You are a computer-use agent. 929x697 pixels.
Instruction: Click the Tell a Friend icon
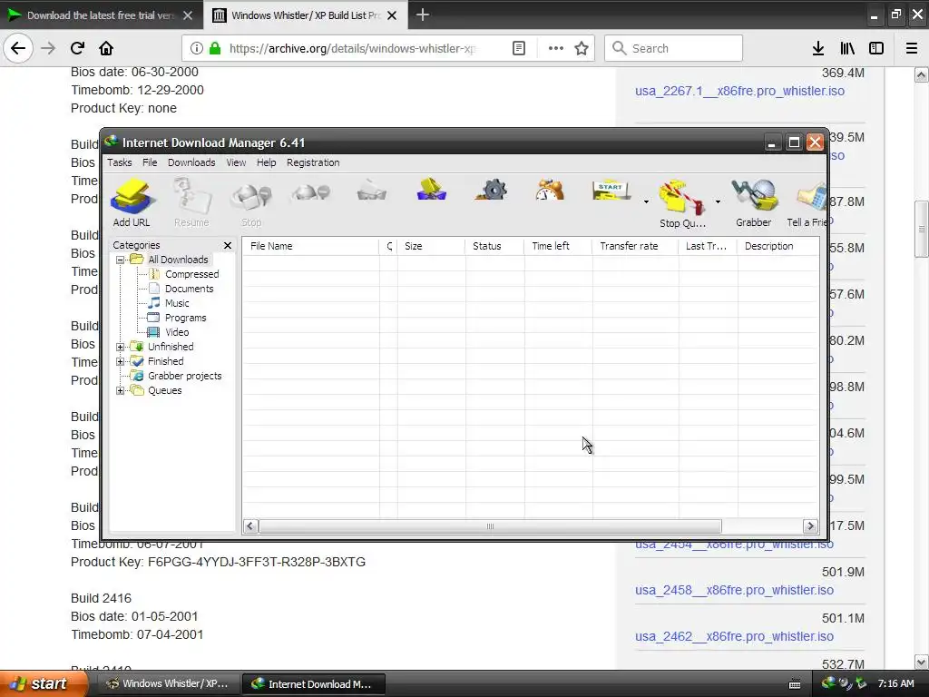(x=807, y=202)
